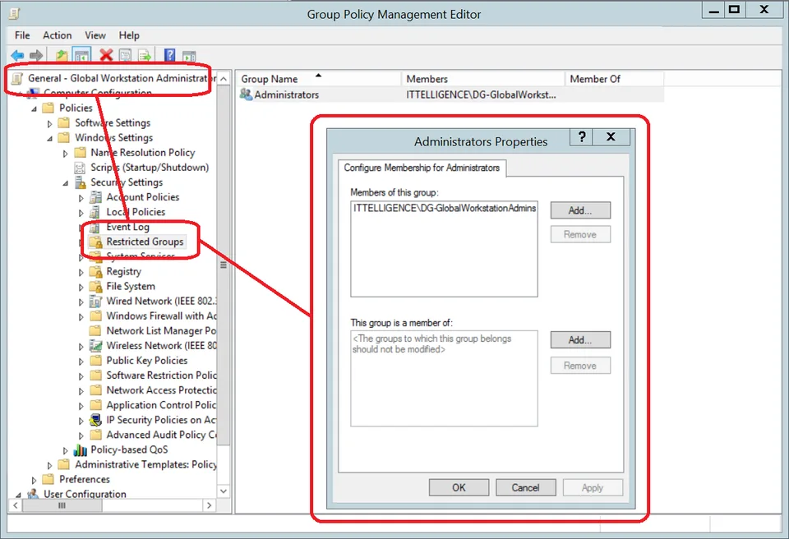Select Windows Firewall tree item
Viewport: 789px width, 539px height.
[161, 316]
